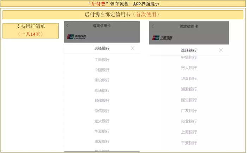Image resolution: width=247 pixels, height=153 pixels.
Task: Choose 广发银行 from the list
Action: [189, 110]
